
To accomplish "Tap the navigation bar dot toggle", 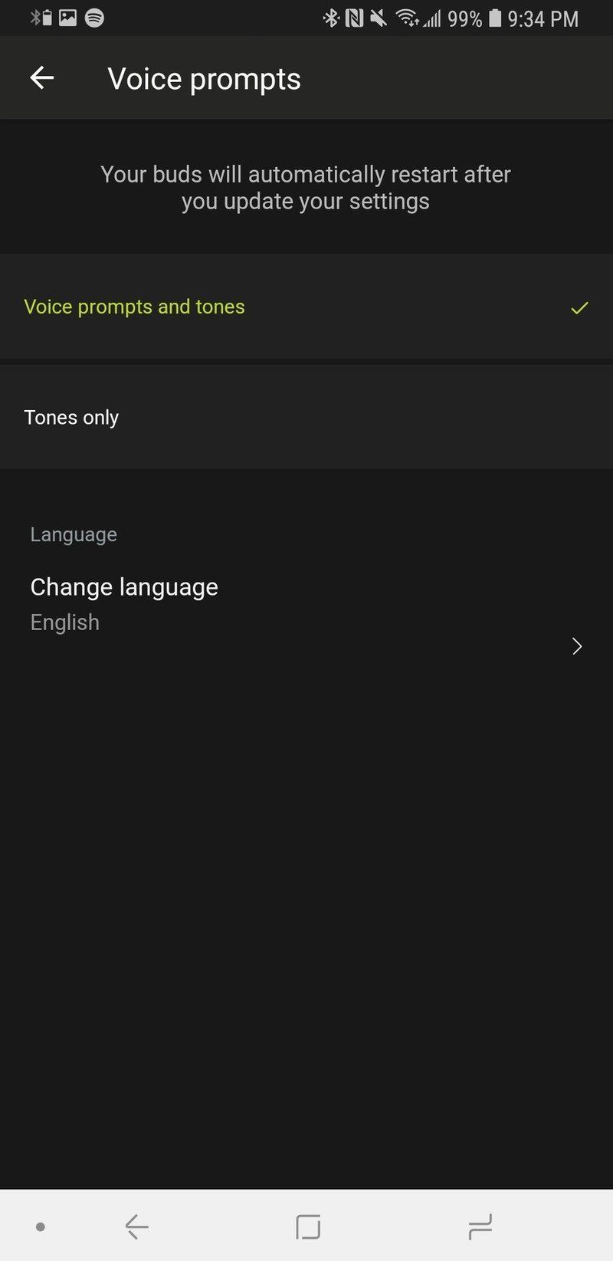I will pos(41,1227).
